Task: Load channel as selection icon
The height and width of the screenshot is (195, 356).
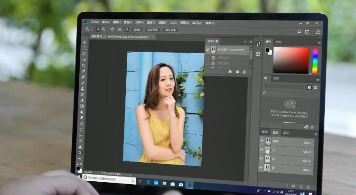Action: 286,186
